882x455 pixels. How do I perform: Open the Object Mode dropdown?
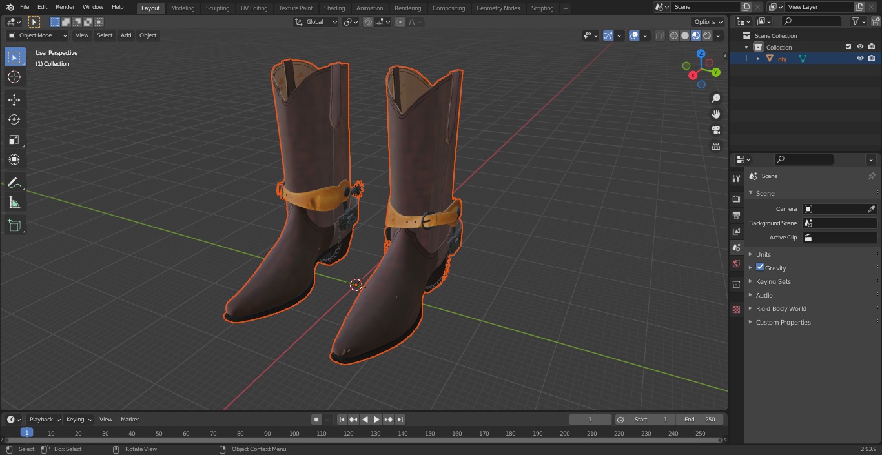(37, 35)
